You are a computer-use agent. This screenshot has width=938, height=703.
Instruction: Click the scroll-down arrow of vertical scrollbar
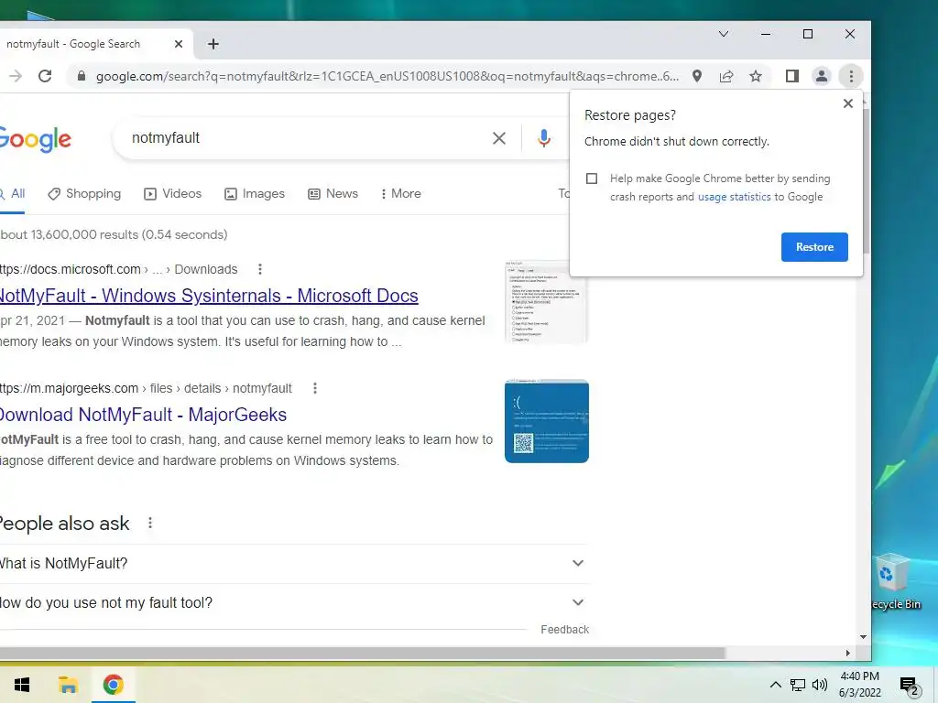pyautogui.click(x=863, y=637)
